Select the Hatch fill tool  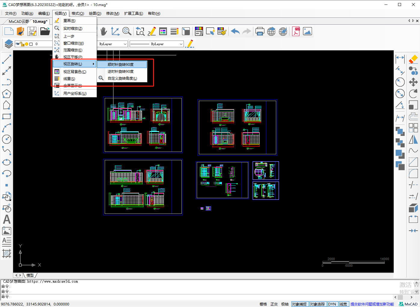[7, 253]
